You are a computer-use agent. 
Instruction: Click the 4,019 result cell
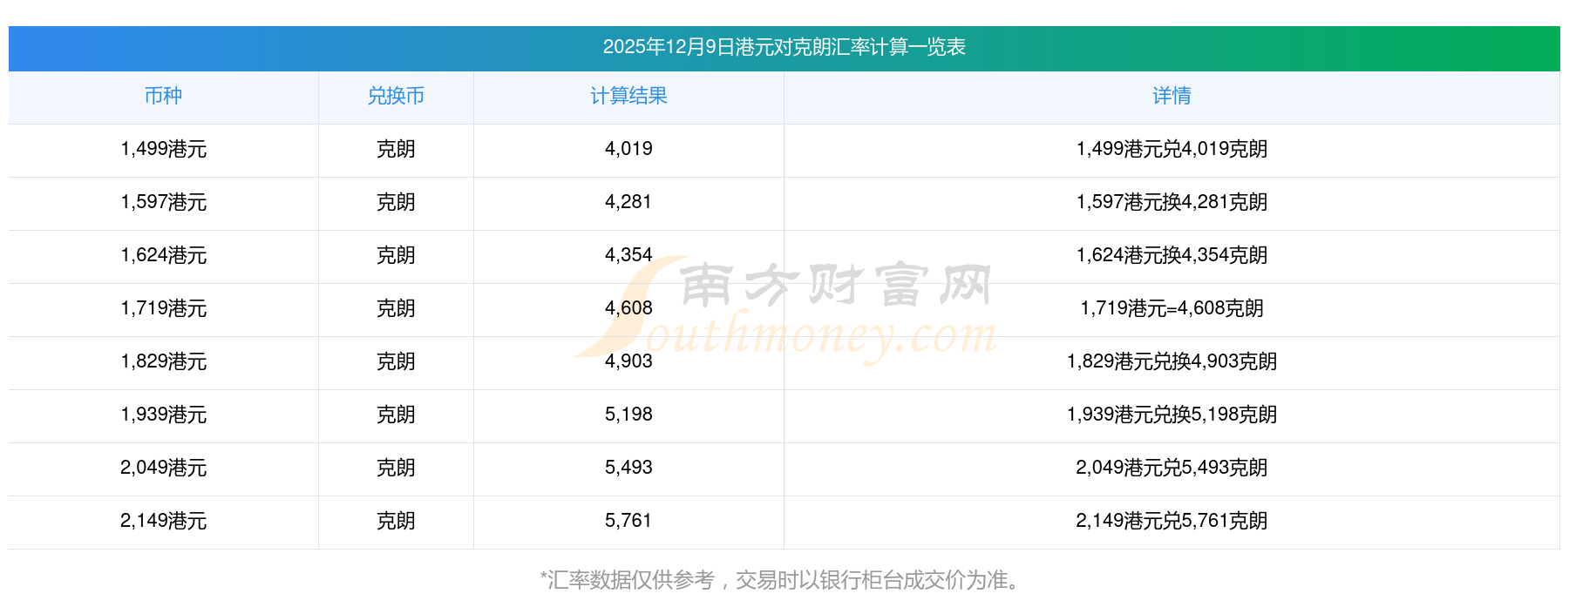(628, 150)
